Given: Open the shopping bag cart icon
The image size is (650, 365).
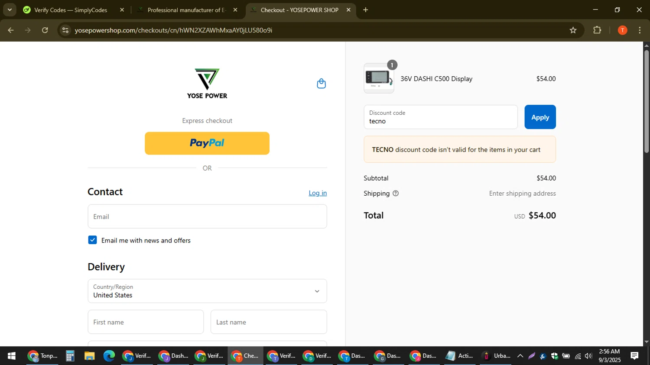Looking at the screenshot, I should (x=321, y=84).
